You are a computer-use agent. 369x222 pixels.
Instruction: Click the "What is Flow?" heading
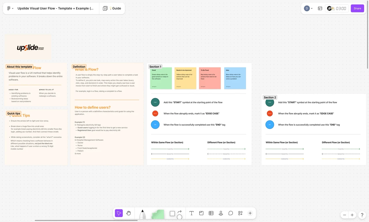pos(86,69)
